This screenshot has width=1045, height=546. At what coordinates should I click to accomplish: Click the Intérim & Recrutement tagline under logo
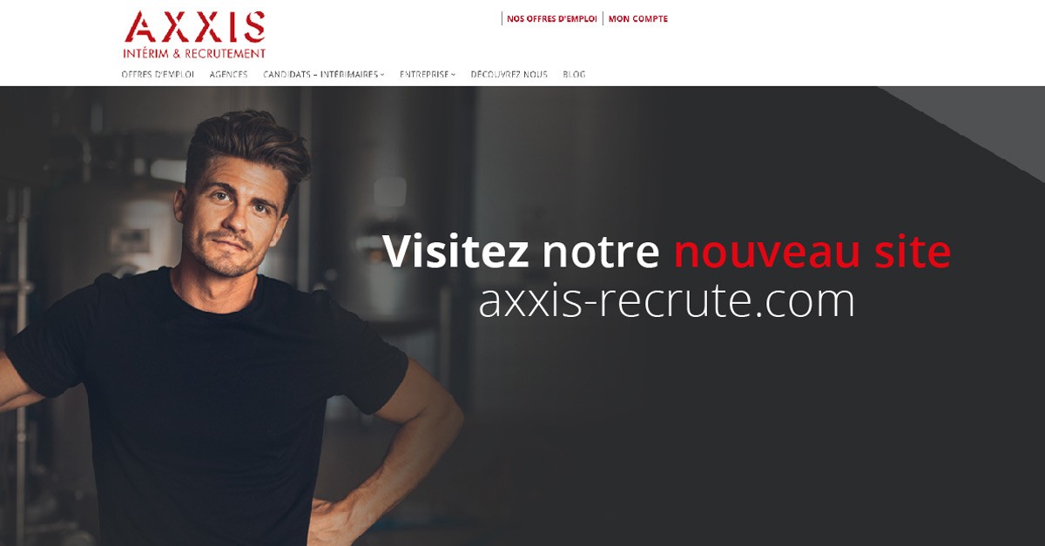pos(194,53)
